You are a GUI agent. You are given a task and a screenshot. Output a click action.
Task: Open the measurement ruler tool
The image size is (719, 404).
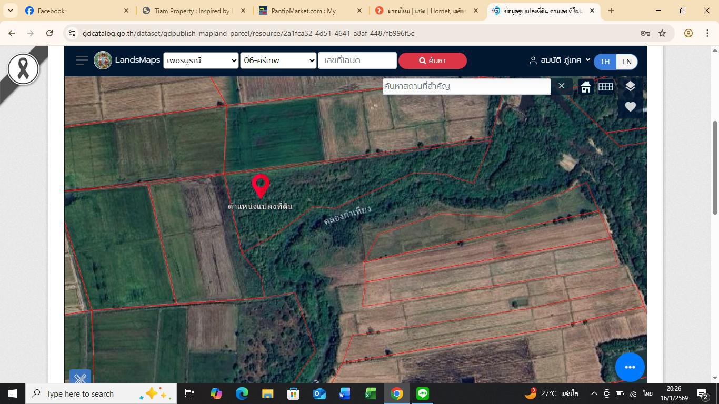point(81,377)
